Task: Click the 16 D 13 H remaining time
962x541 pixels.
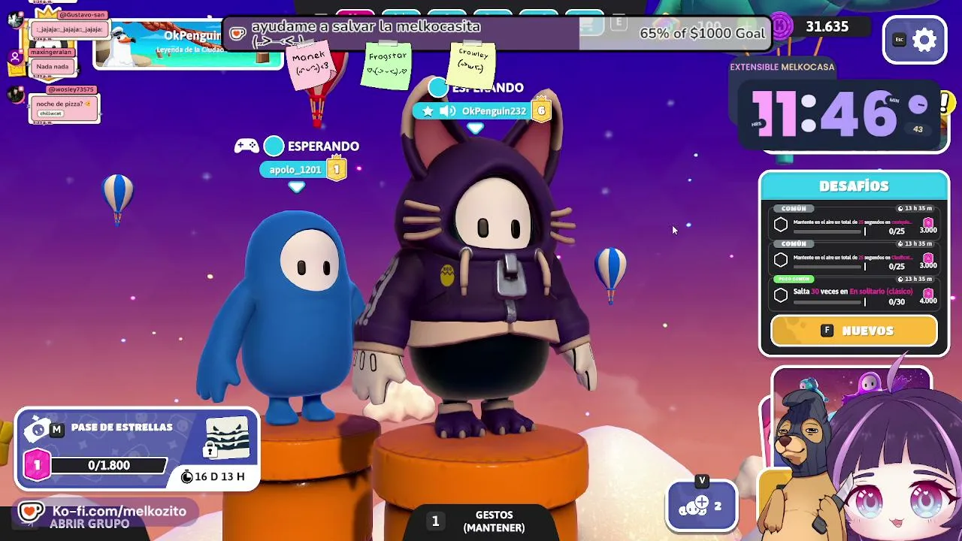Action: coord(219,476)
